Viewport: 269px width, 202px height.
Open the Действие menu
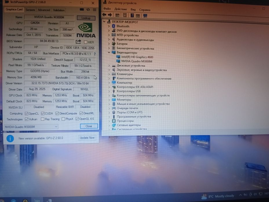(121, 9)
